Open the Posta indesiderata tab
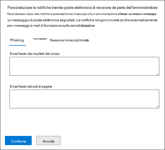Viewport: 165px width, 150px height. point(40,39)
